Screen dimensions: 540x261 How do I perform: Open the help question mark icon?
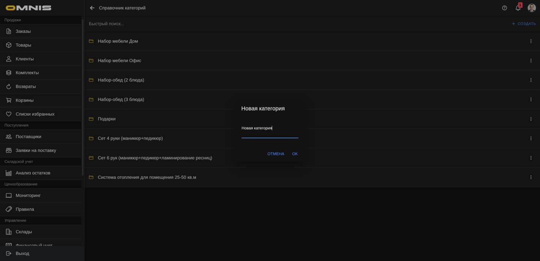(504, 8)
